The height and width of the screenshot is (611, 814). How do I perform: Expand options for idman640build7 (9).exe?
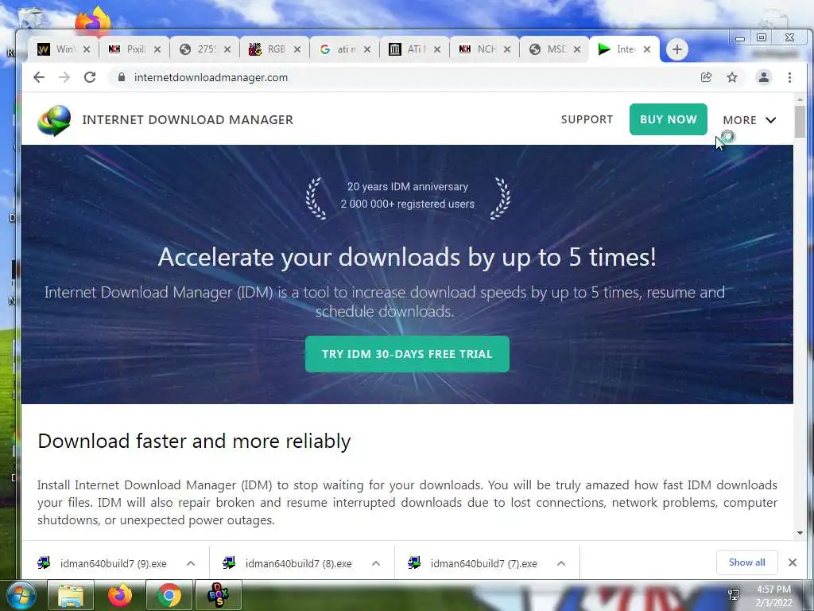[x=191, y=563]
